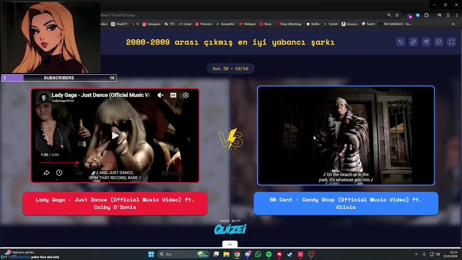462x260 pixels.
Task: Open Task View on taskbar
Action: [x=216, y=254]
